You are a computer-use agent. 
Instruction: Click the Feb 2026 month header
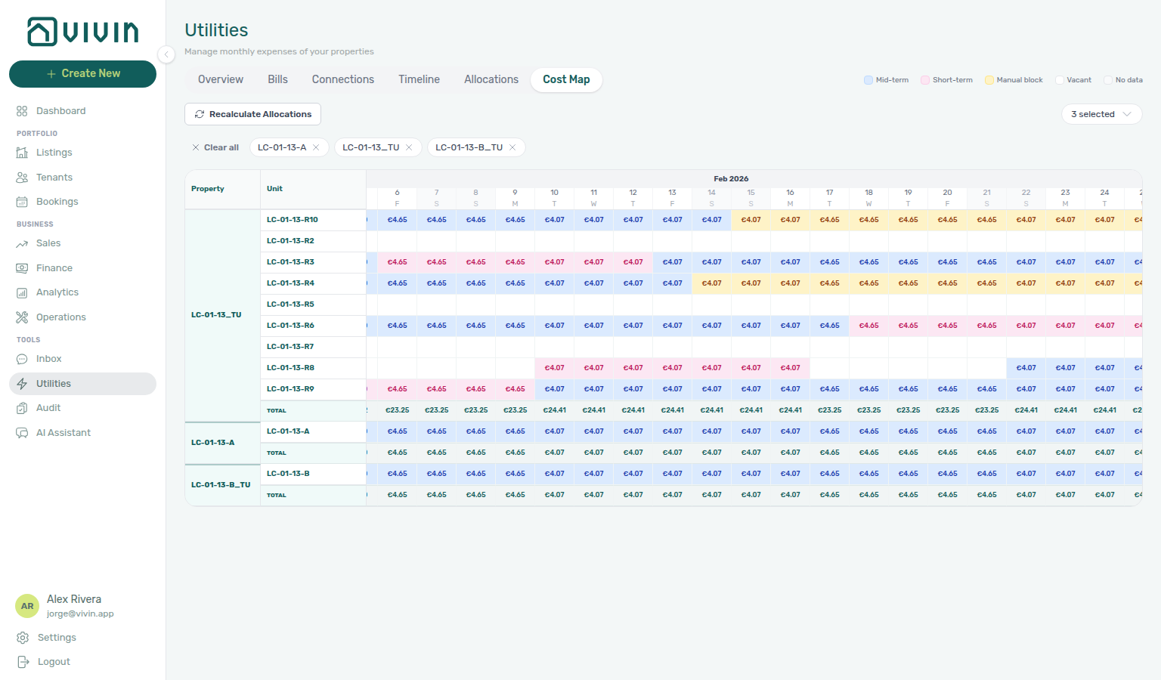731,179
